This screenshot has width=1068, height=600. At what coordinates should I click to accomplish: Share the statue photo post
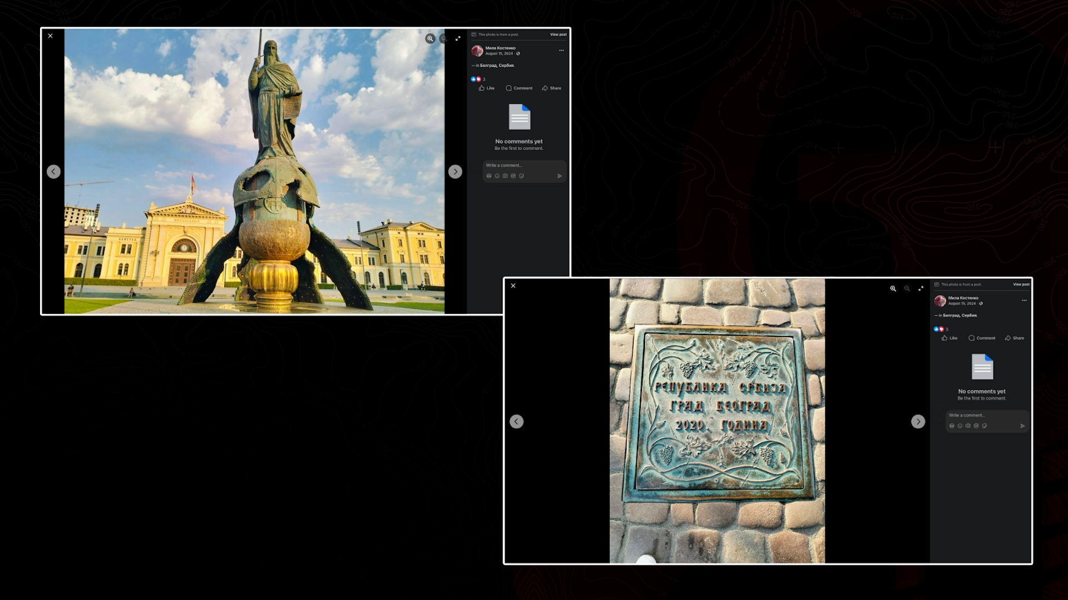point(551,88)
